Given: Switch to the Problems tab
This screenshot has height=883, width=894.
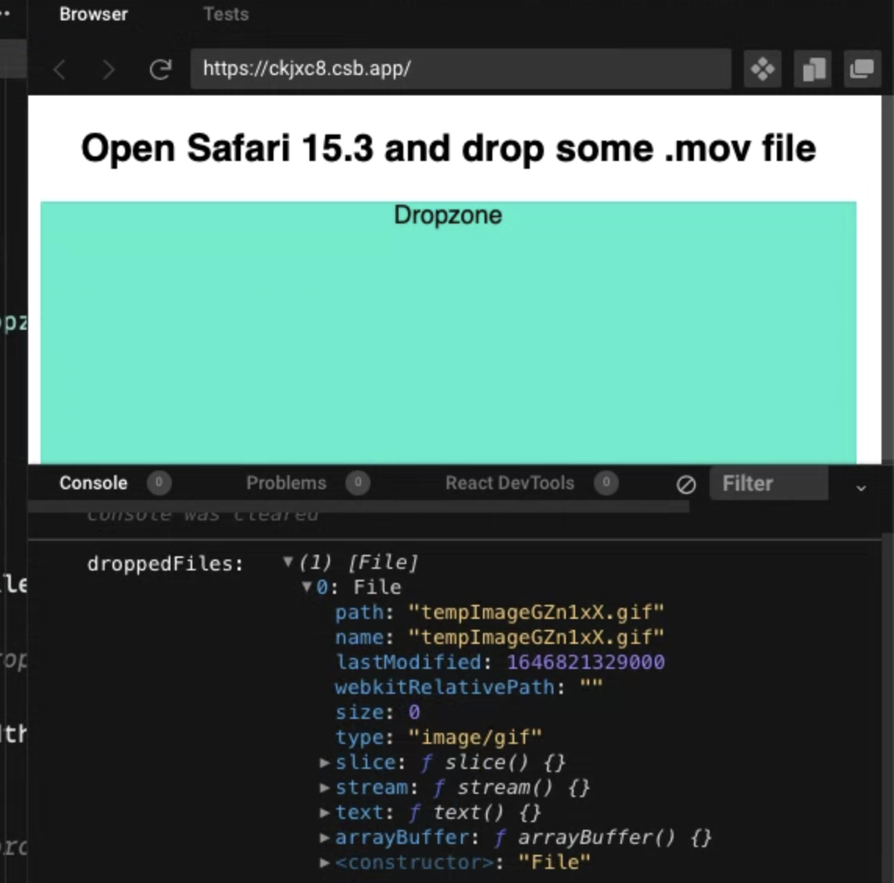Looking at the screenshot, I should tap(286, 483).
